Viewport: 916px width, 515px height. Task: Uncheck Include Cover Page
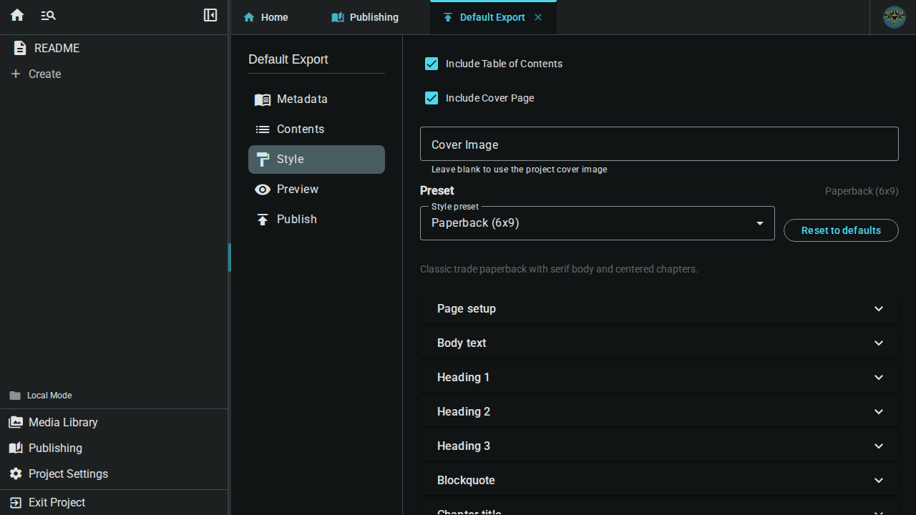(432, 98)
